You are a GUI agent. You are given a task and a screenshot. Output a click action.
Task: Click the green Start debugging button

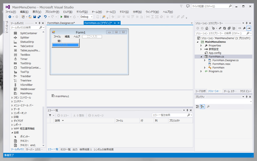click(65, 17)
